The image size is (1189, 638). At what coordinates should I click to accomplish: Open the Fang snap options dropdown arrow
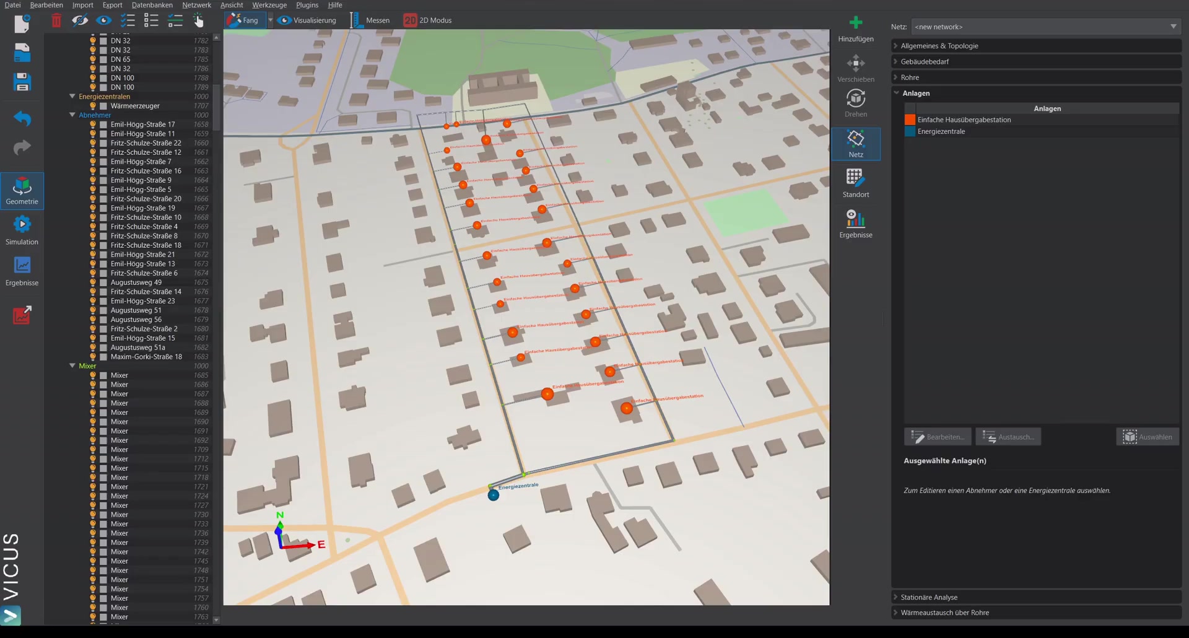[270, 20]
